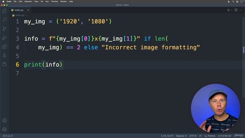Click the instructor webcam circle
Viewport: 245px width, 138px height.
(x=216, y=108)
